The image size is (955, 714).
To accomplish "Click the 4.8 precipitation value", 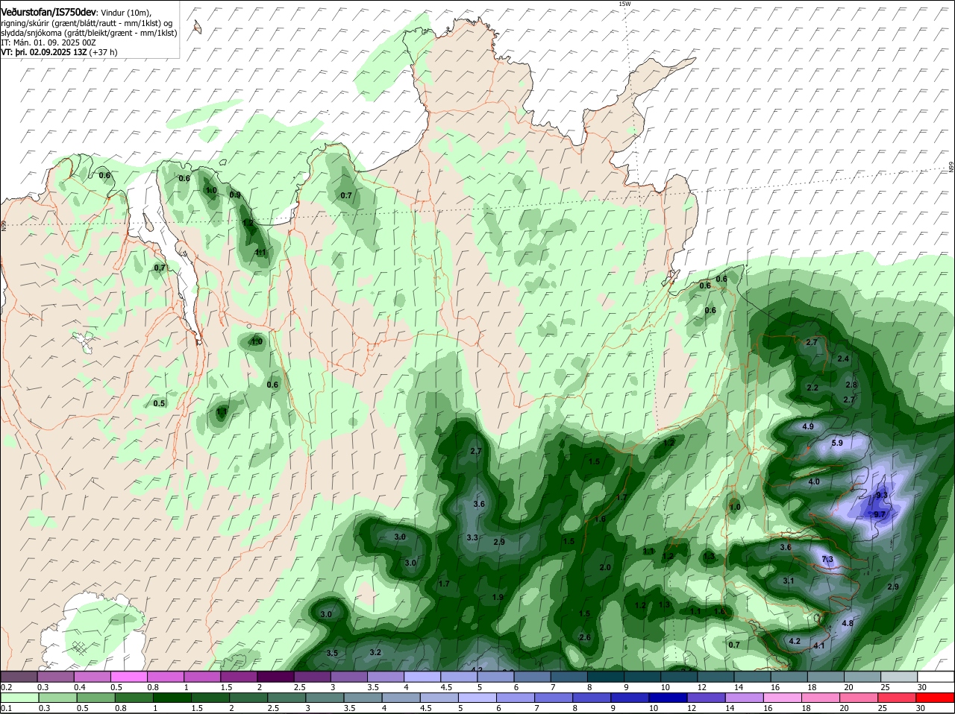I will point(848,623).
